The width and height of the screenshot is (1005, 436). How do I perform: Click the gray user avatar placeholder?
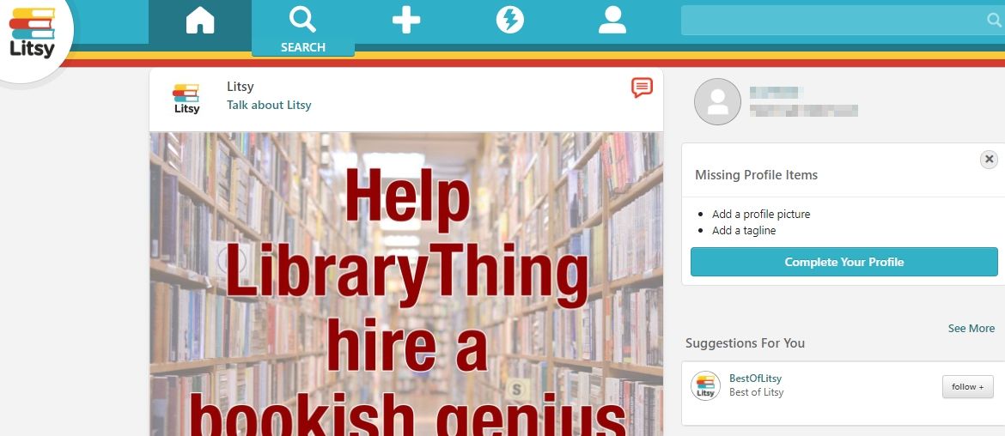pos(717,102)
